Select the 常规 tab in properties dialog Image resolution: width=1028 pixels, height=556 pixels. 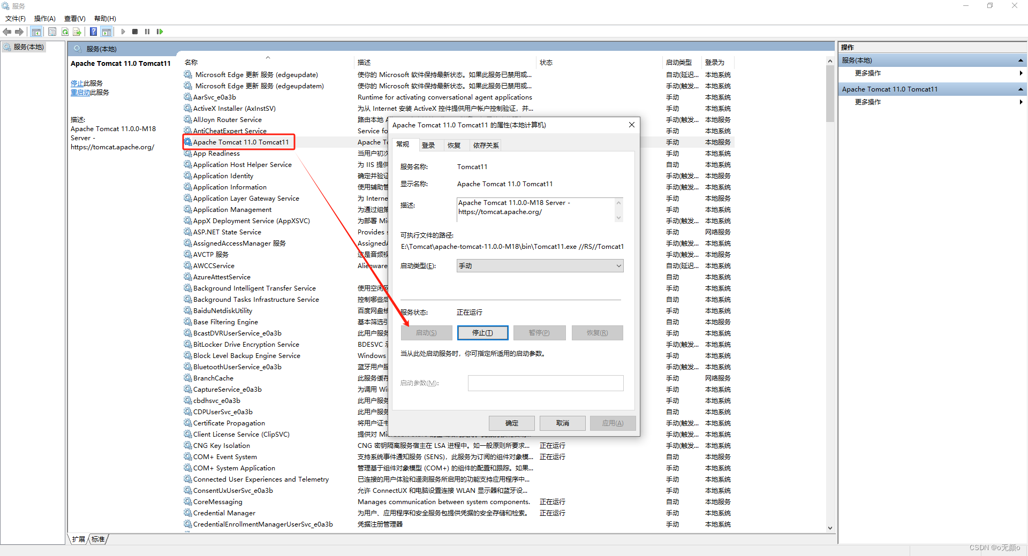point(403,144)
